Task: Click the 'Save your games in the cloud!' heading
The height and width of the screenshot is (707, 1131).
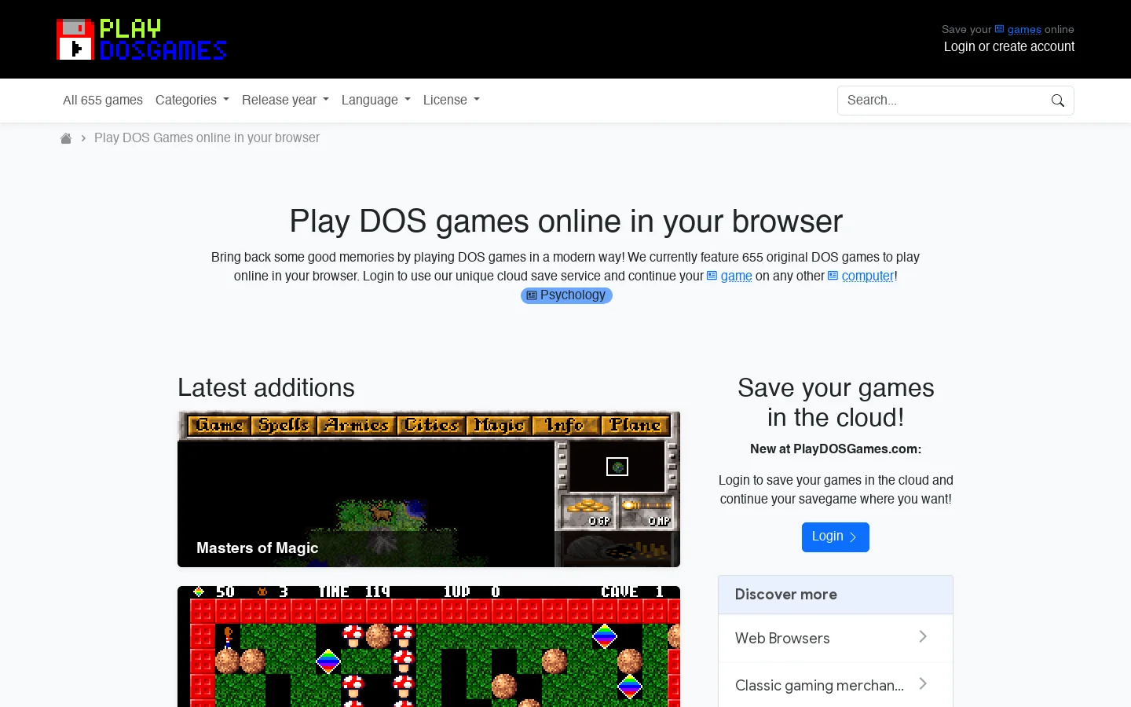Action: (836, 402)
